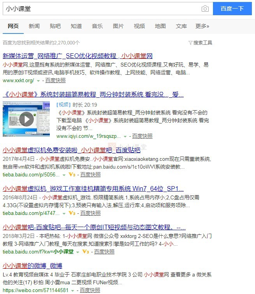Image resolution: width=255 pixels, height=294 pixels.
Task: Open result 新媒体运营_网络推广_SEO优化视频教程
Action: click(77, 56)
